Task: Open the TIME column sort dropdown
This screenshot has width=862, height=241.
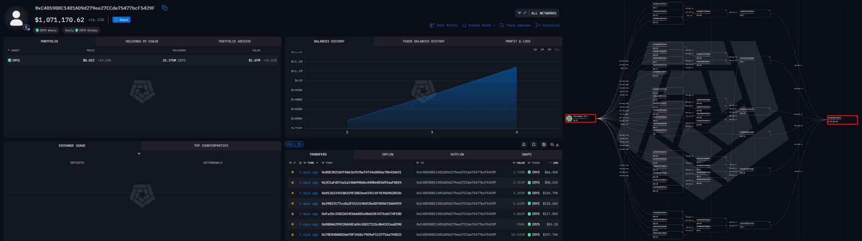Action: (x=317, y=163)
